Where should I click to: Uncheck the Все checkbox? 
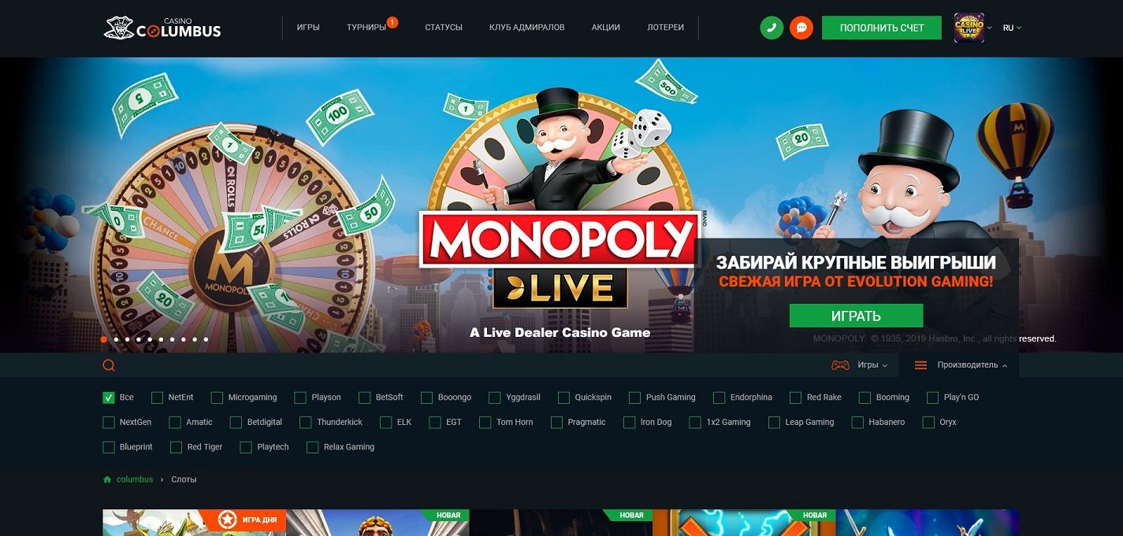pos(109,397)
